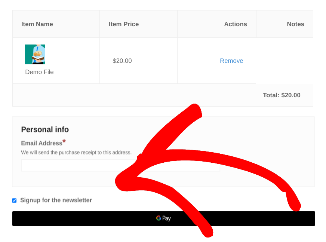Focus the Email Address input field
The height and width of the screenshot is (242, 326).
coord(120,165)
